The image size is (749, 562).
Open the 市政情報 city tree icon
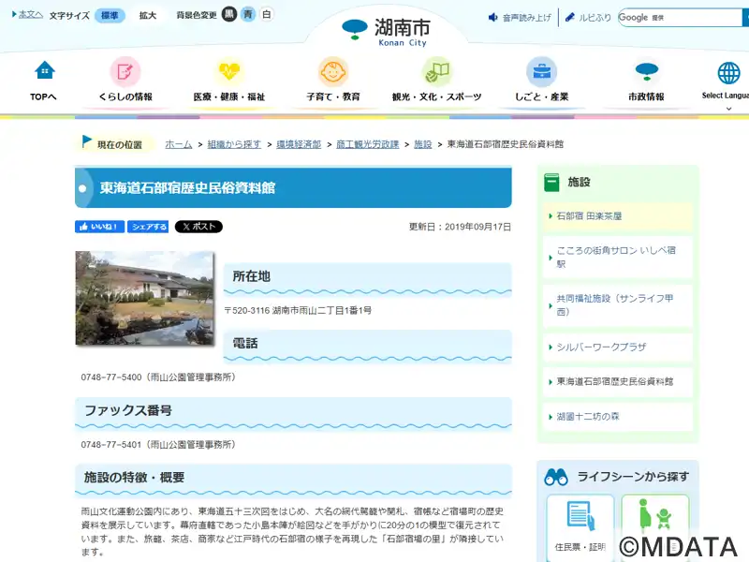point(646,71)
